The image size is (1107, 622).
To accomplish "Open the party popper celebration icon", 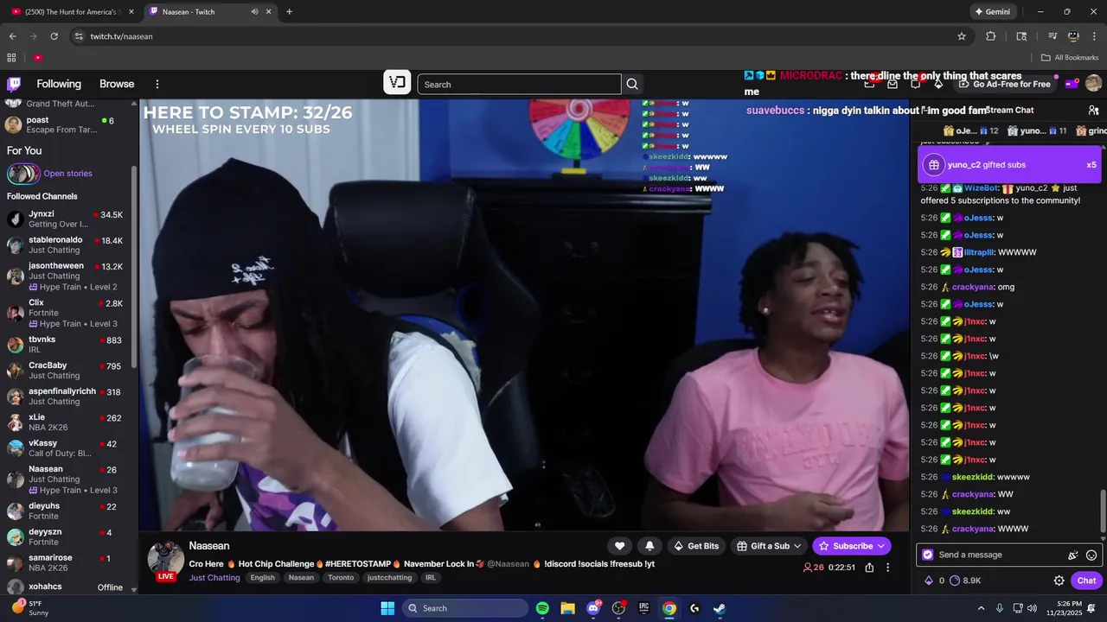I will (x=1073, y=555).
